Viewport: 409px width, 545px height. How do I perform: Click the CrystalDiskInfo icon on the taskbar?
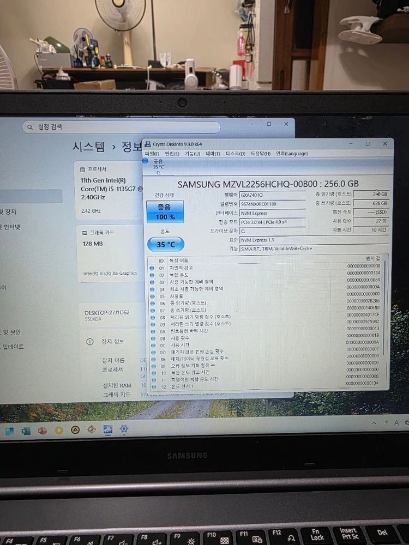108,429
